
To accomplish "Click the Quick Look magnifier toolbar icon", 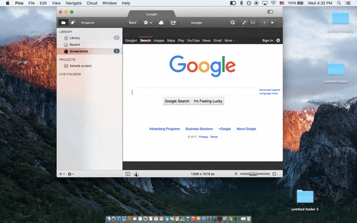I will click(x=233, y=23).
